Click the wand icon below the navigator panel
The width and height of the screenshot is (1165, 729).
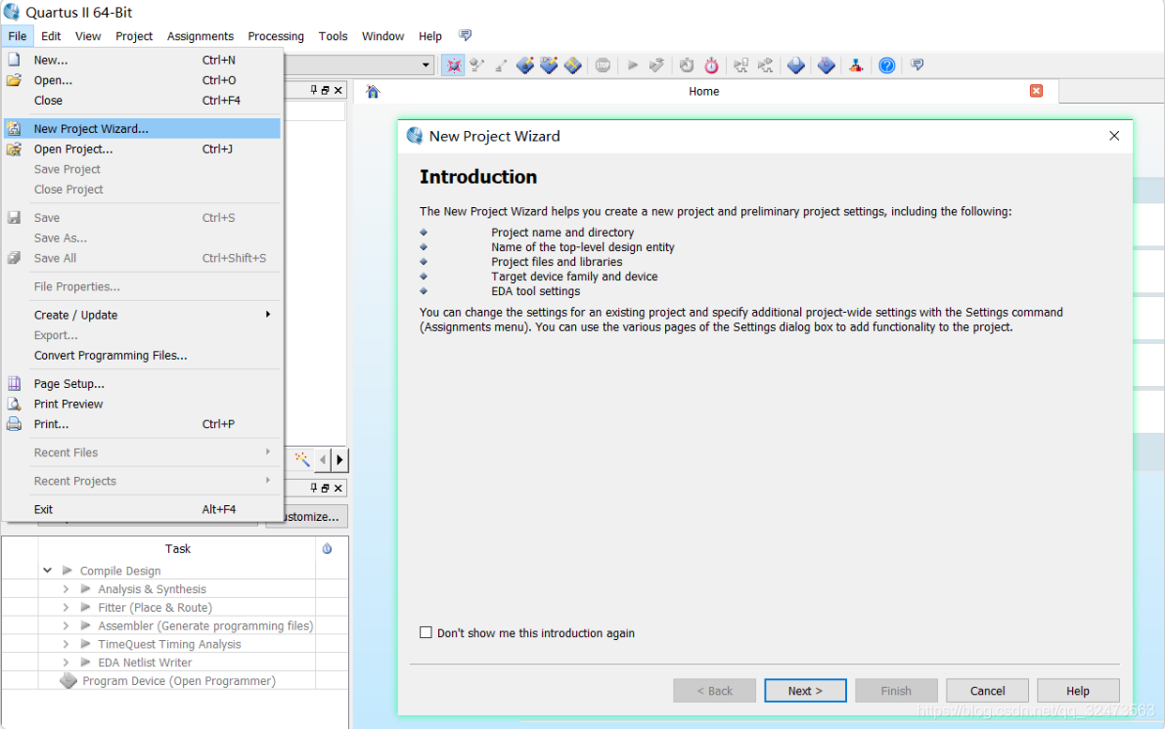pyautogui.click(x=302, y=458)
